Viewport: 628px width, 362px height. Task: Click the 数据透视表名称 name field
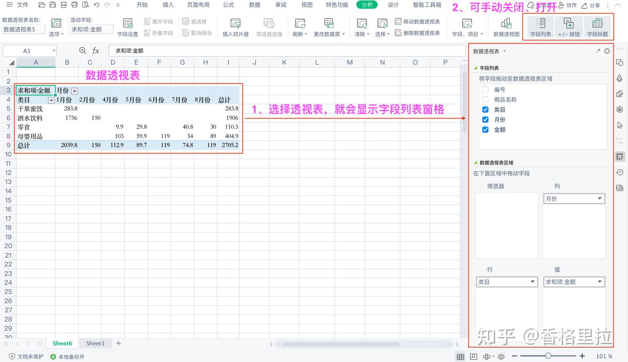point(24,29)
